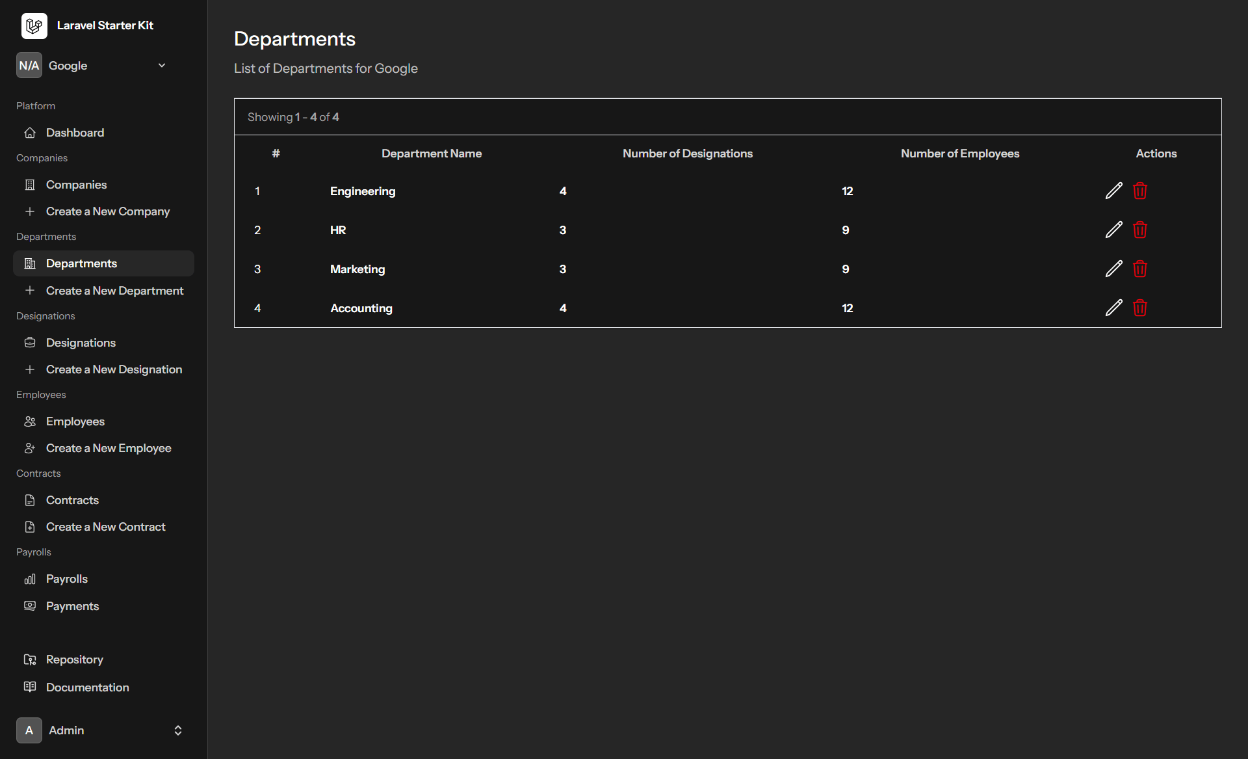The height and width of the screenshot is (759, 1248).
Task: Select Departments in sidebar
Action: pos(103,263)
